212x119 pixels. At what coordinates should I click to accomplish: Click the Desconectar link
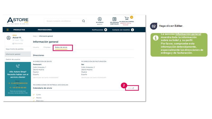pos(18,44)
